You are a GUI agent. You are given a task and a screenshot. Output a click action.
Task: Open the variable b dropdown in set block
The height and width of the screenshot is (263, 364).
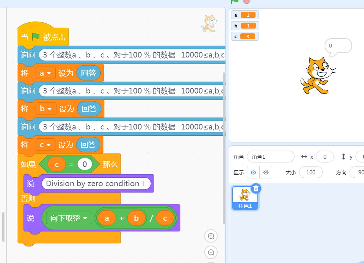click(46, 109)
